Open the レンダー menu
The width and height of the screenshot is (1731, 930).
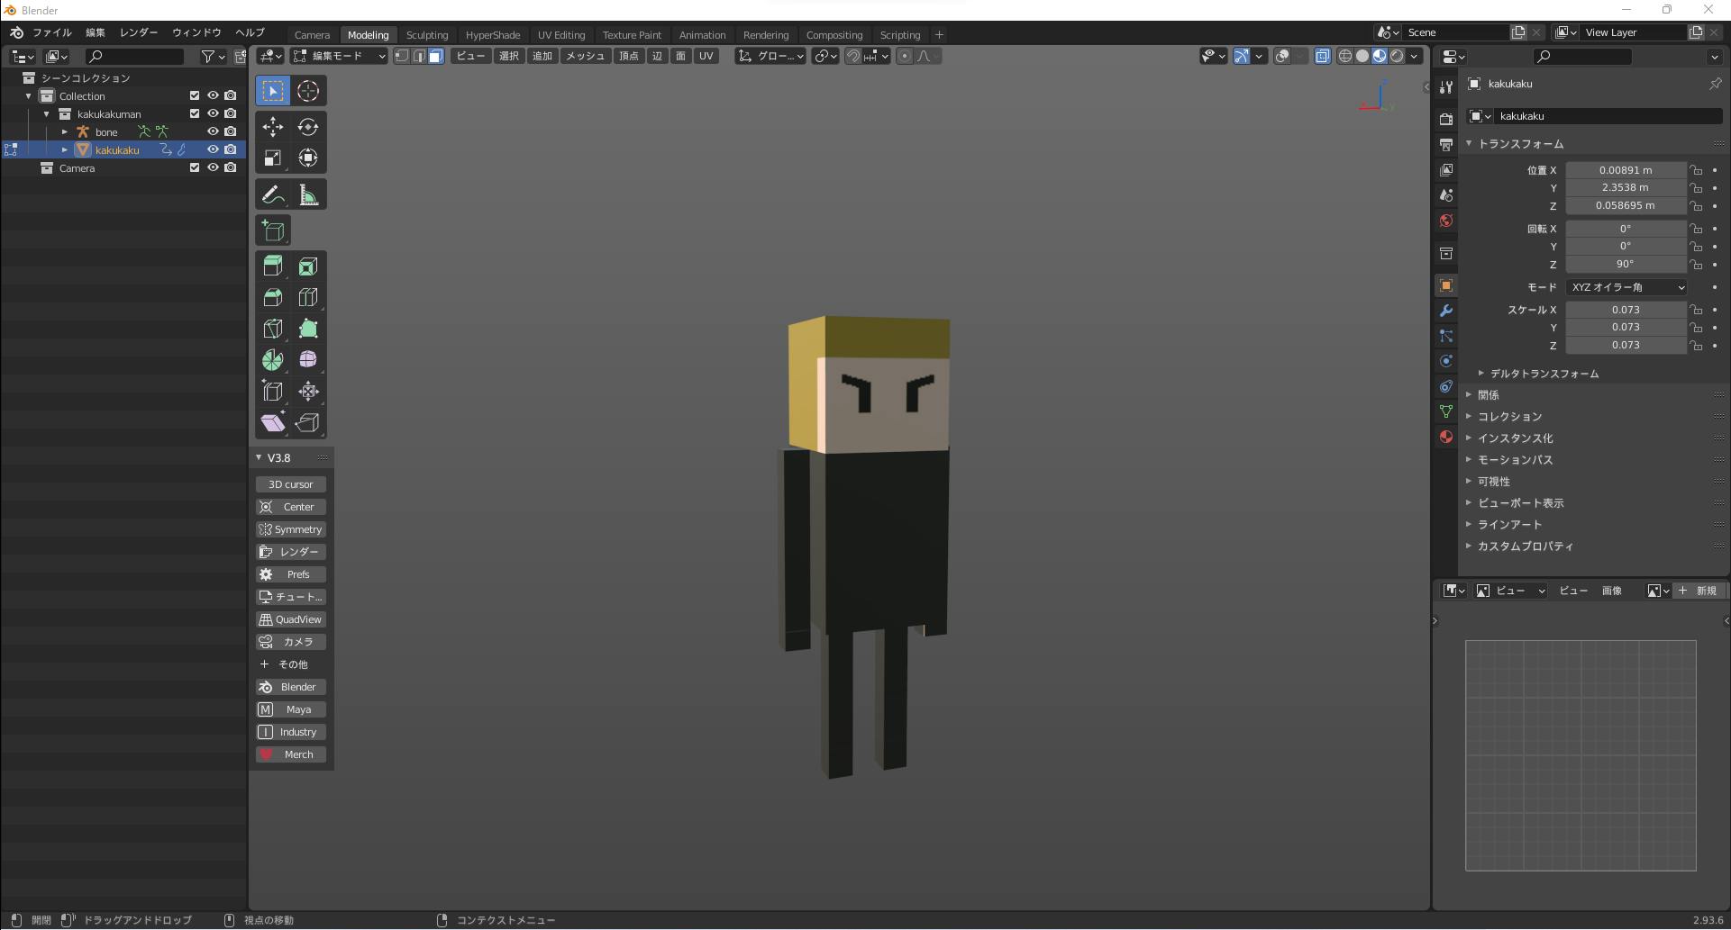(x=138, y=32)
